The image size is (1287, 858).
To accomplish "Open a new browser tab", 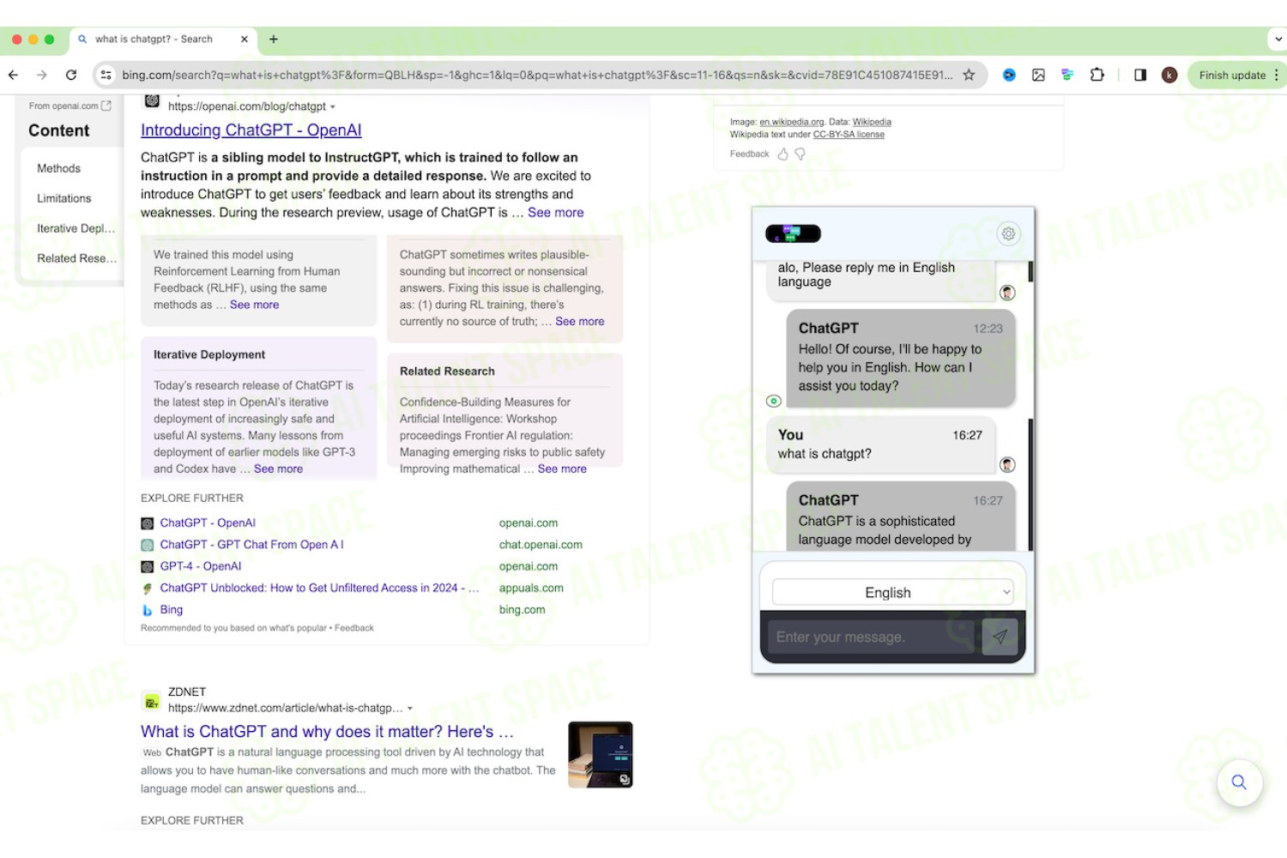I will click(x=274, y=39).
